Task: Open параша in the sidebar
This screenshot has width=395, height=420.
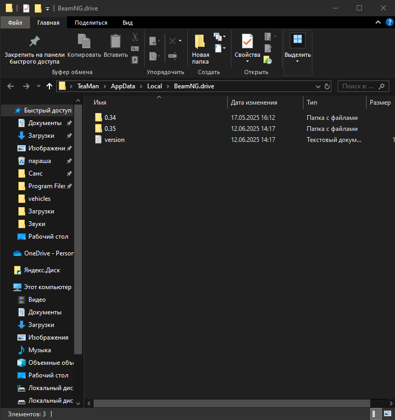Action: coord(39,161)
